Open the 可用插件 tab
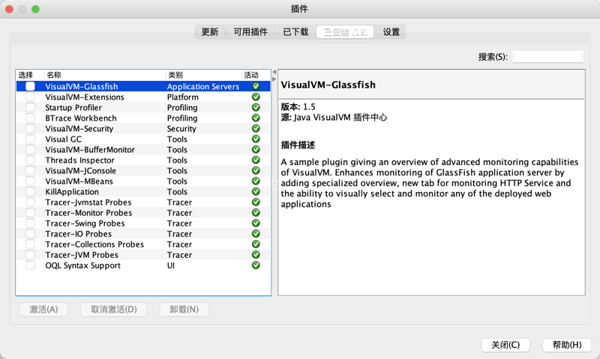This screenshot has width=600, height=359. 250,32
